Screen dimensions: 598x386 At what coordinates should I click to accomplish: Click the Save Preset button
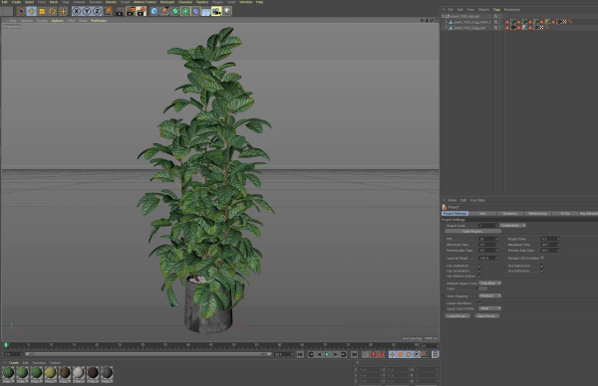click(x=487, y=316)
